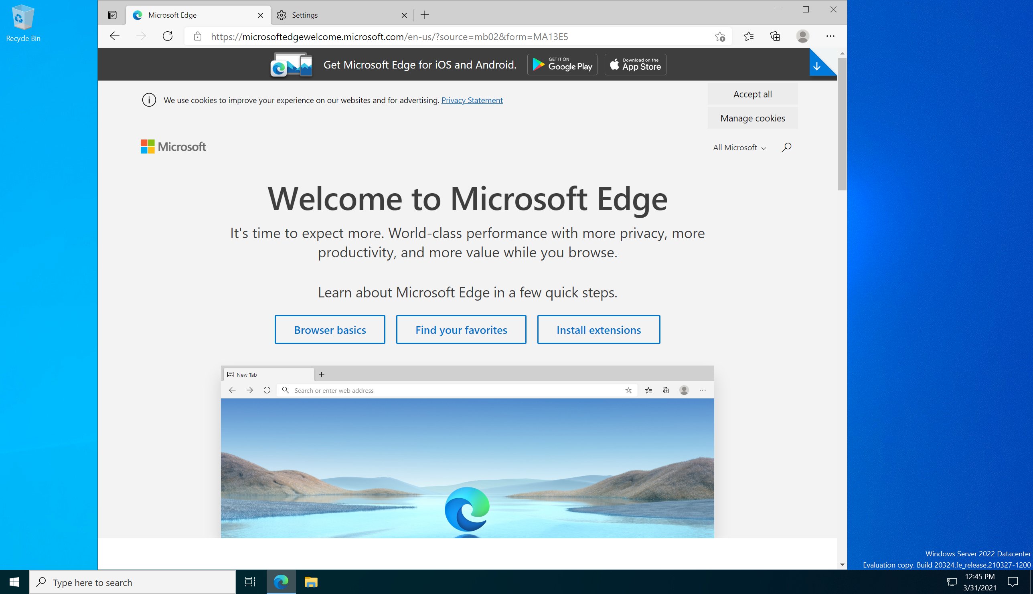1033x594 pixels.
Task: Go back with the back arrow
Action: coord(115,36)
